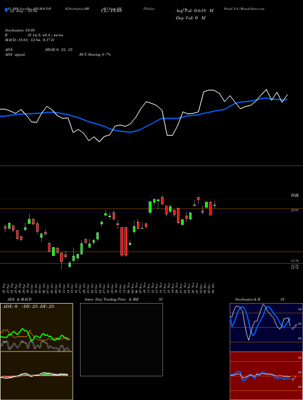Click the 'ADX: 0 +DY: 25 -DY: 25' readout
The width and height of the screenshot is (303, 400).
point(28,306)
